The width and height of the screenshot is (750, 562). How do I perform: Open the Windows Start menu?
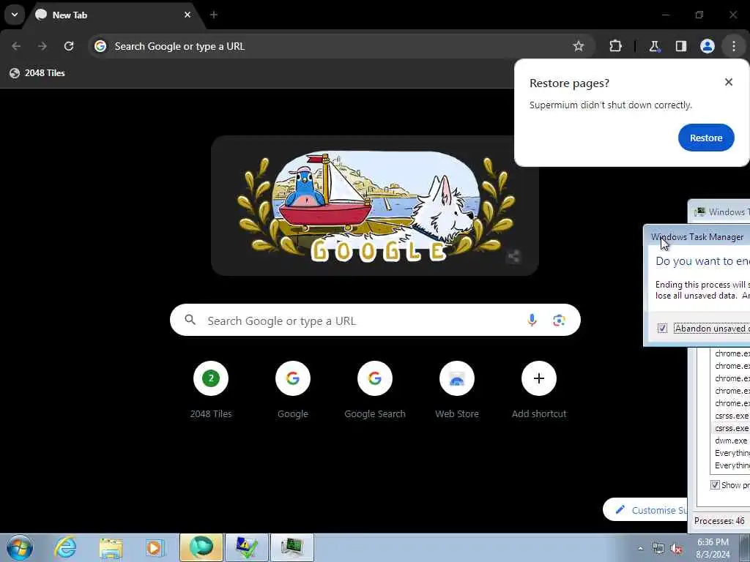20,547
